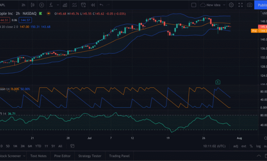Enter fullscreen mode via expand icon
The height and width of the screenshot is (161, 267).
click(x=240, y=5)
